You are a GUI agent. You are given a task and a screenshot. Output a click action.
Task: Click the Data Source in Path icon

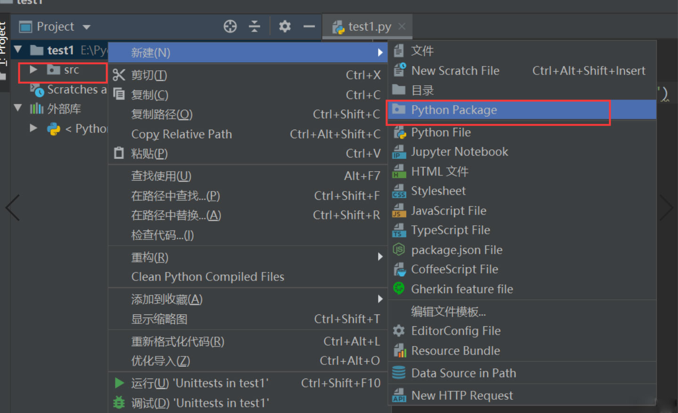click(399, 372)
